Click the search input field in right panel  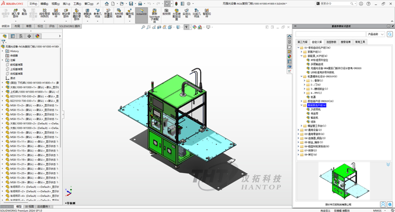(331, 34)
